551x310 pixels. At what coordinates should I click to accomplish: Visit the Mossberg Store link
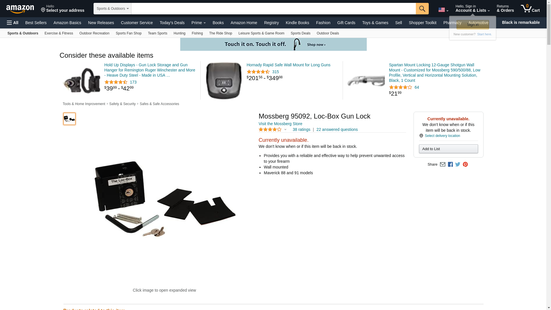point(280,124)
